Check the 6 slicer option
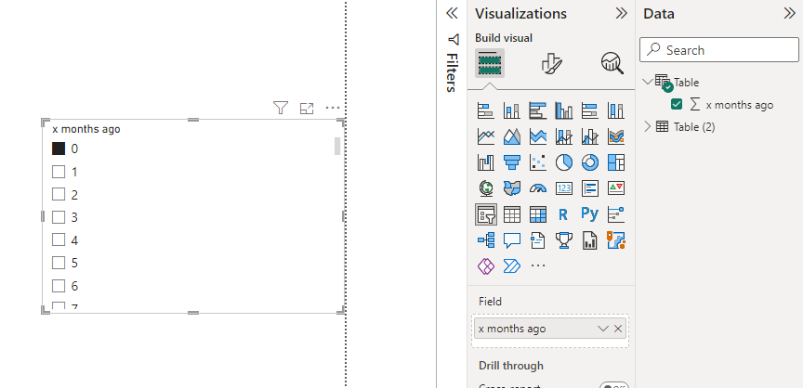This screenshot has width=803, height=388. pos(59,285)
